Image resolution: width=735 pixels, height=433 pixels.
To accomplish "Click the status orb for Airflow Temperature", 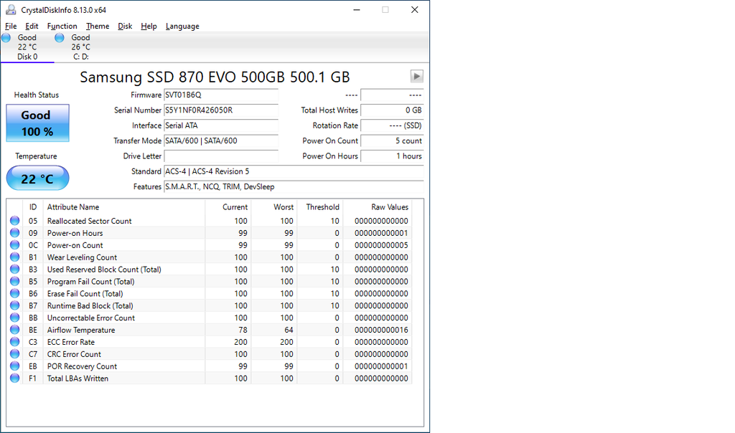I will pos(15,330).
